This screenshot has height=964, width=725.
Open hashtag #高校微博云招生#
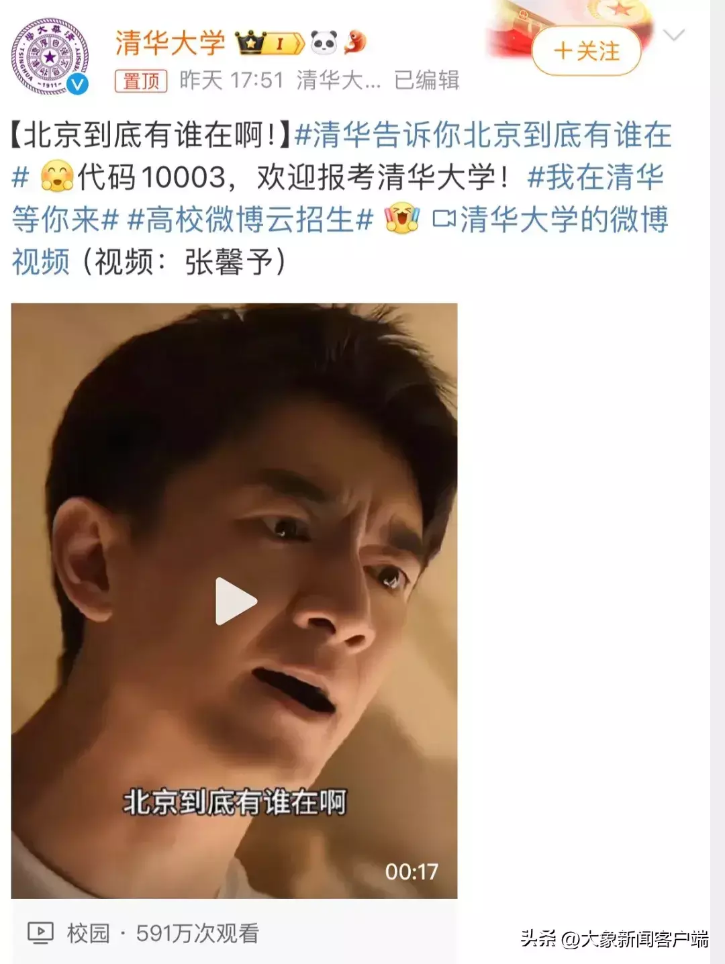(250, 220)
